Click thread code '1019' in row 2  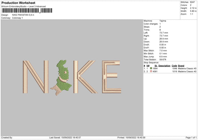(x=175, y=72)
